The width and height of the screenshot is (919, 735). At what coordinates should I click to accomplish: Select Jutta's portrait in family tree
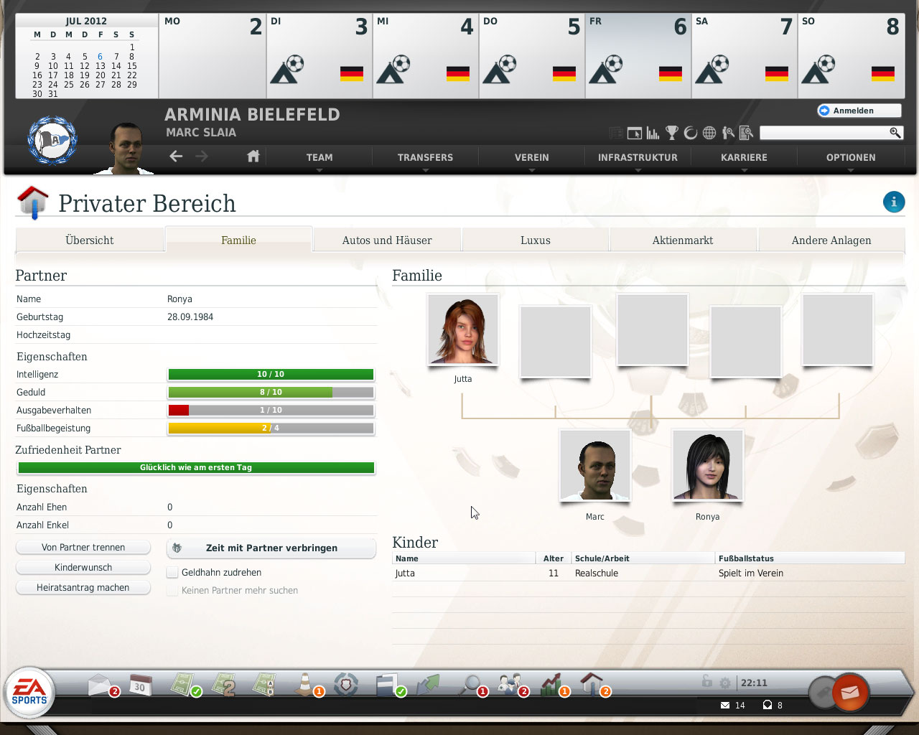point(463,329)
